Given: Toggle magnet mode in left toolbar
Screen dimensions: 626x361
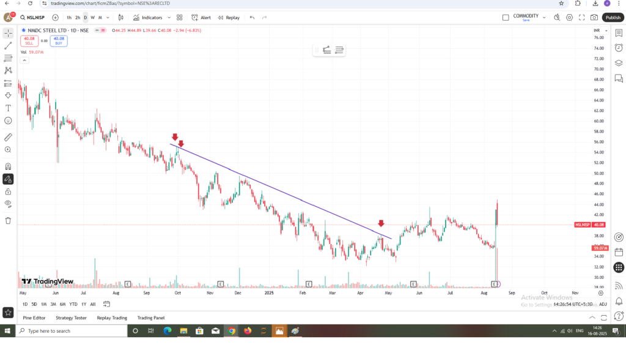Looking at the screenshot, I should (x=8, y=166).
